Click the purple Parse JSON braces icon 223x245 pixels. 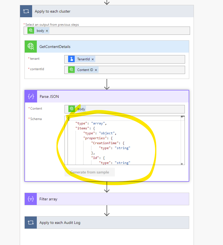pos(30,96)
